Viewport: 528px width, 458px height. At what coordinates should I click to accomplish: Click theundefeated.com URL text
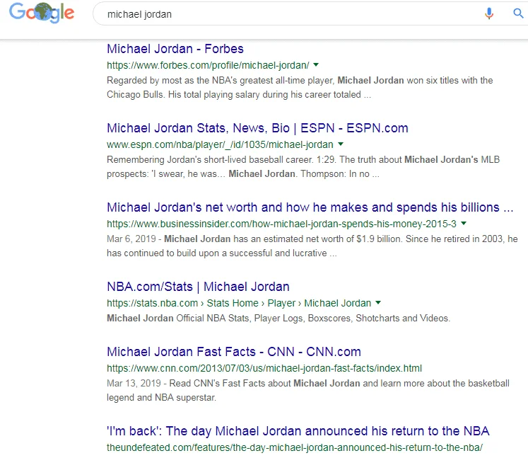295,447
